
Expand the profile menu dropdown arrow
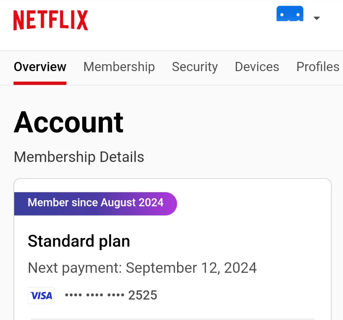tap(317, 18)
